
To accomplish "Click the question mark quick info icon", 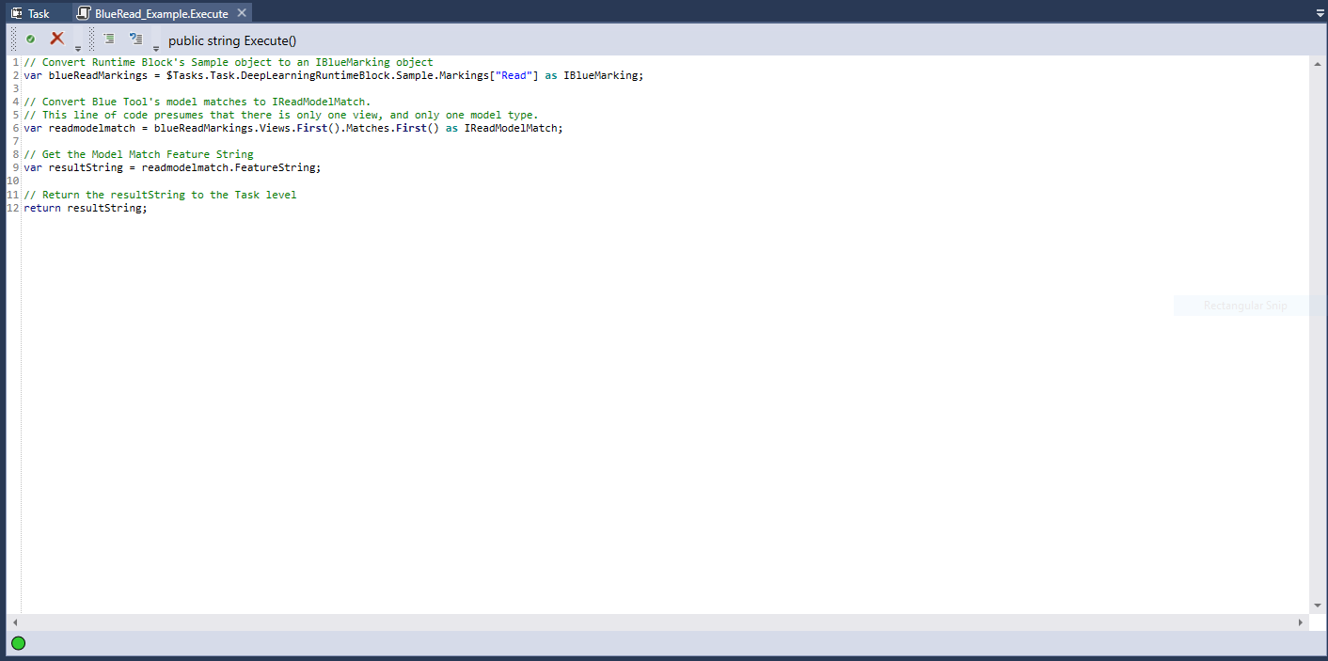I will click(135, 39).
